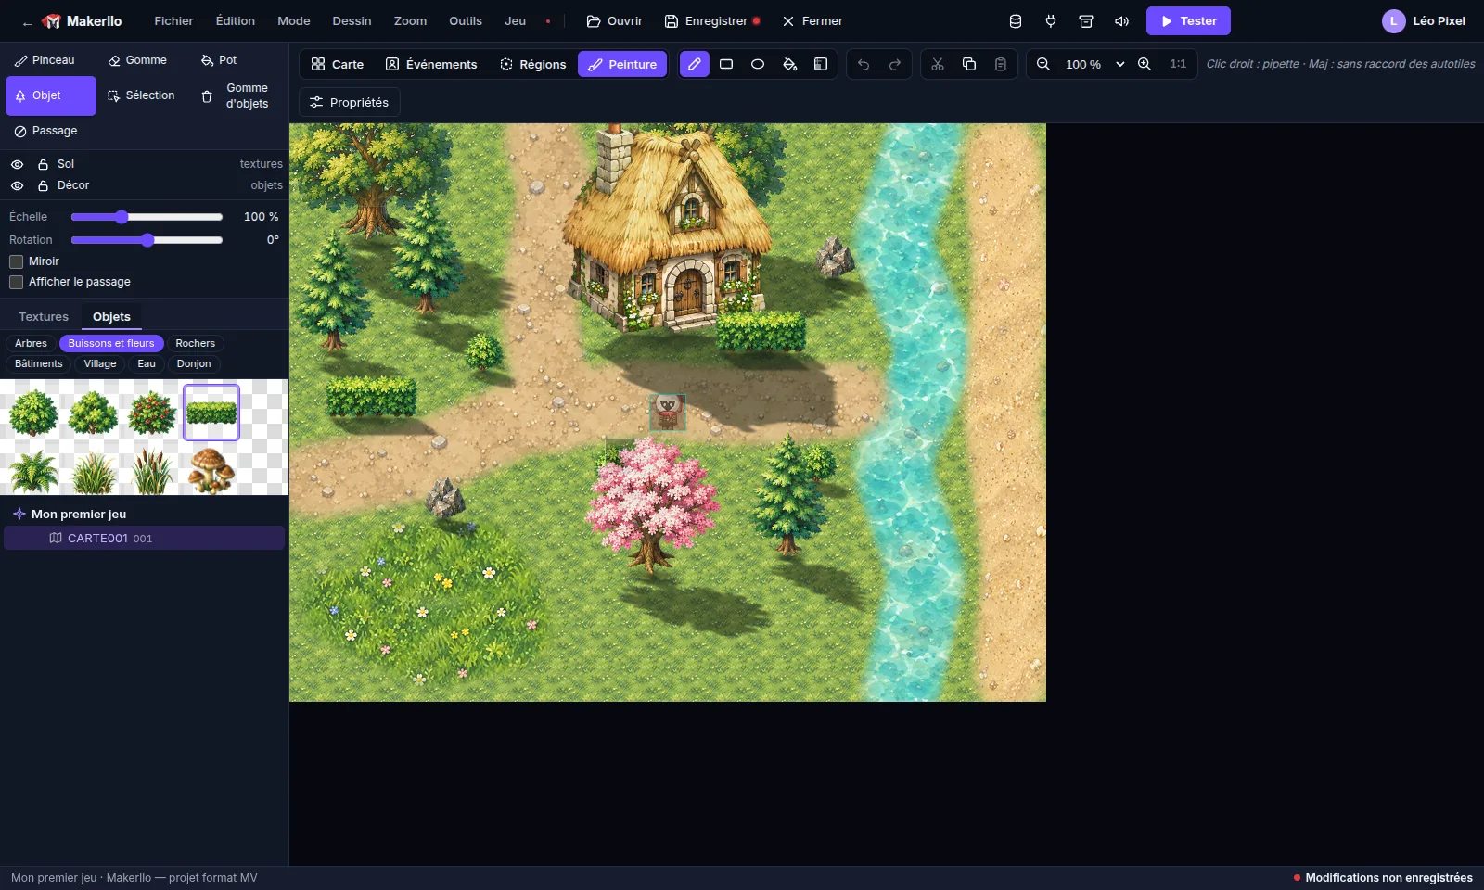This screenshot has width=1484, height=890.
Task: Enable the Miroir checkbox
Action: tap(16, 261)
